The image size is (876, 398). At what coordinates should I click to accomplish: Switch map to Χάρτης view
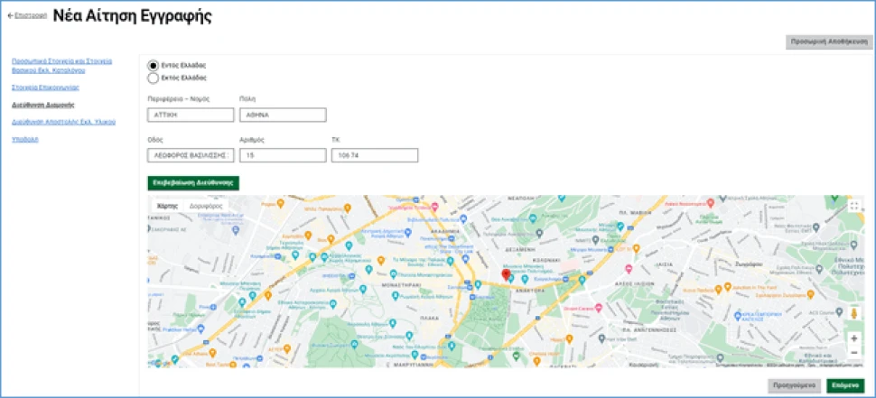coord(168,206)
